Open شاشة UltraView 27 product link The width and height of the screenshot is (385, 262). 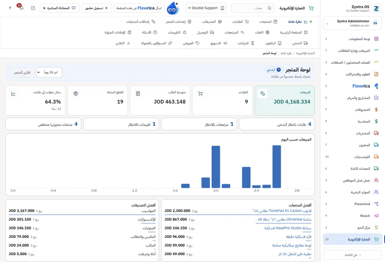coord(284,219)
